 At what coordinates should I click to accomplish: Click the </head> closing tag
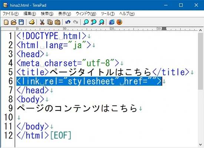pyautogui.click(x=33, y=90)
